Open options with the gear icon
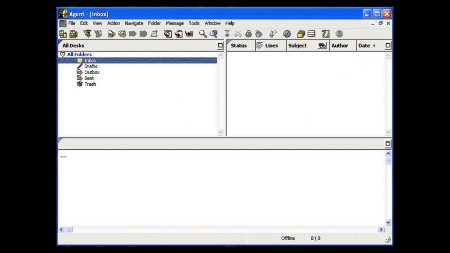The image size is (450, 253). point(287,34)
